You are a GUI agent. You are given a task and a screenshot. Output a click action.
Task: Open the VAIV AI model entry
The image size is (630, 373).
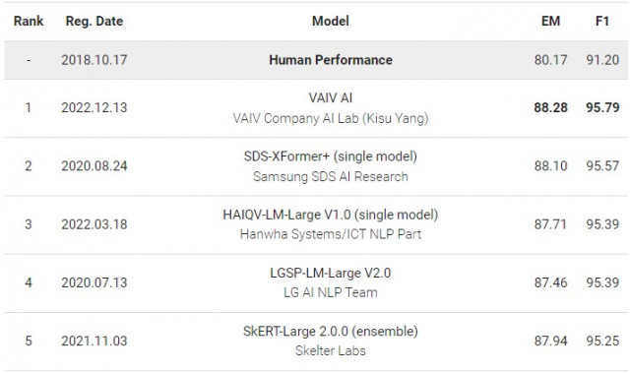[331, 97]
